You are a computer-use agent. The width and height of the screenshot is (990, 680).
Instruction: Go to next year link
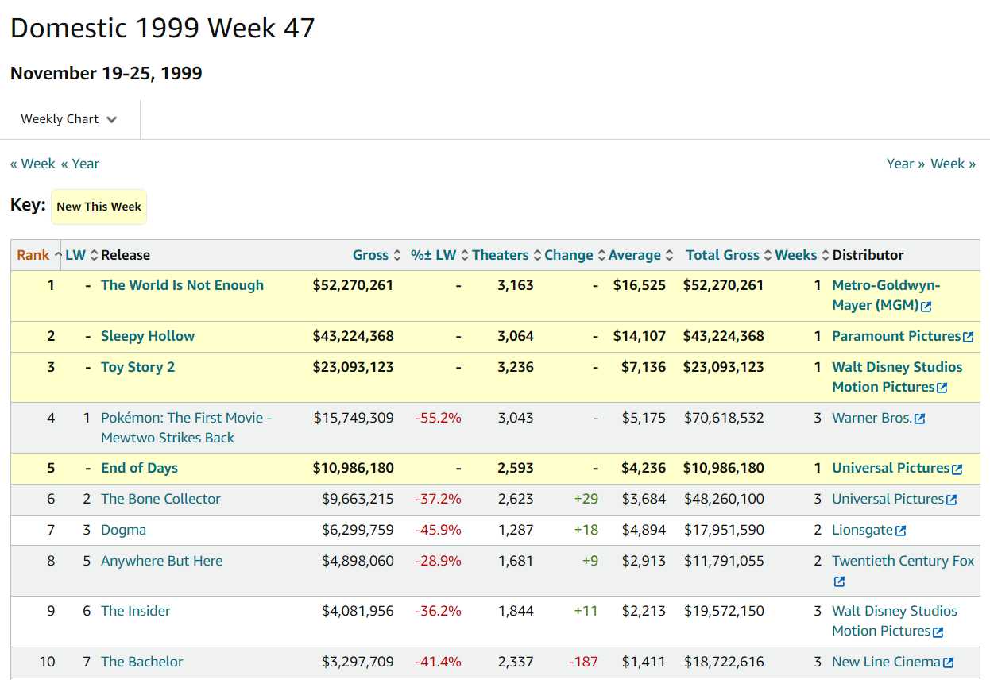906,164
